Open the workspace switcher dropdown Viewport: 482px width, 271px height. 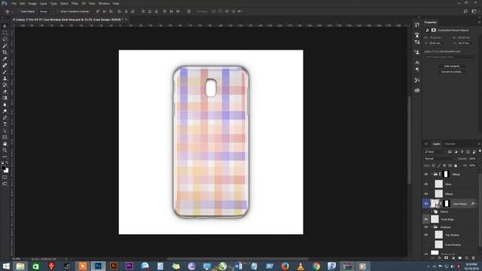point(474,11)
